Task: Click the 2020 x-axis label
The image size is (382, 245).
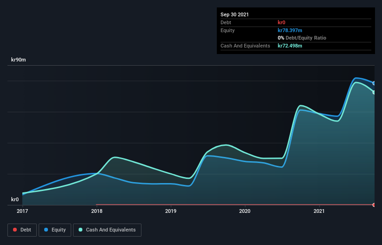Action: 245,211
